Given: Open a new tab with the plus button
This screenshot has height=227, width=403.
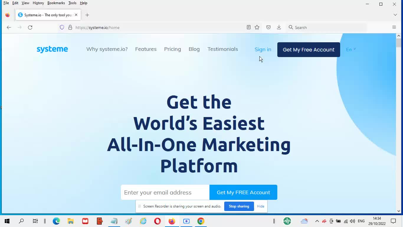Looking at the screenshot, I should click(87, 15).
